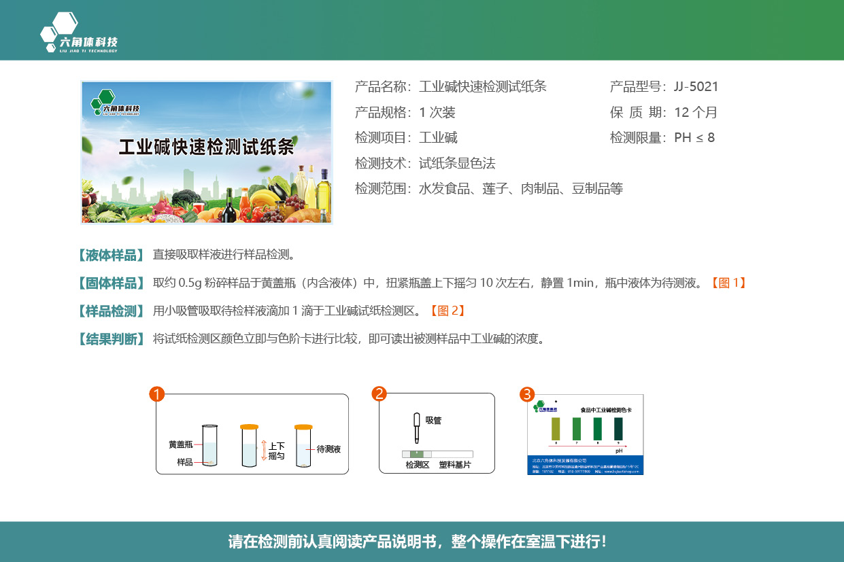Viewport: 844px width, 562px height.
Task: Click the open tube labeled 黄盖瓶
Action: (x=210, y=446)
